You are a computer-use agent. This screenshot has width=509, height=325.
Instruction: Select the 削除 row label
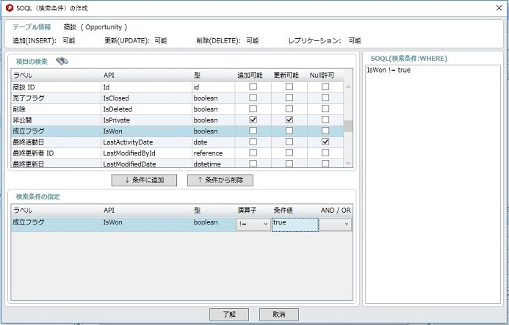(19, 109)
